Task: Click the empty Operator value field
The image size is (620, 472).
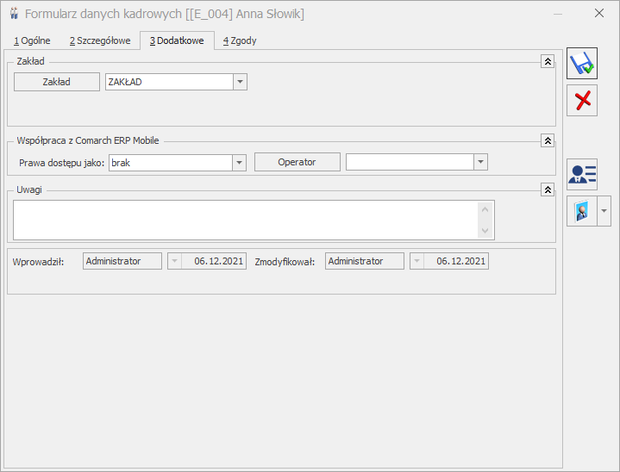Action: click(410, 162)
